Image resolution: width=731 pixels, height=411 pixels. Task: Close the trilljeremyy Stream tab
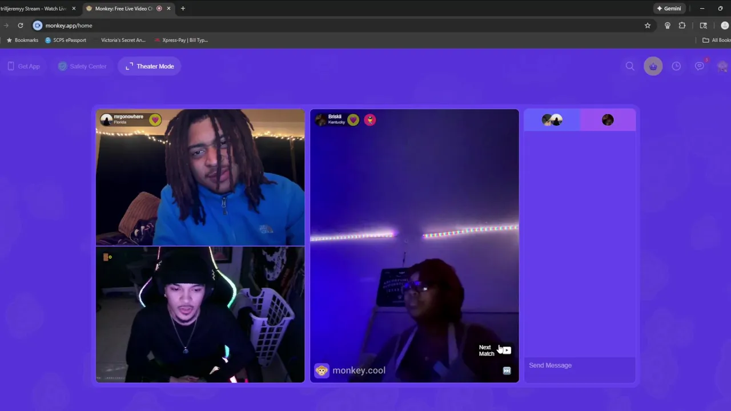coord(74,9)
